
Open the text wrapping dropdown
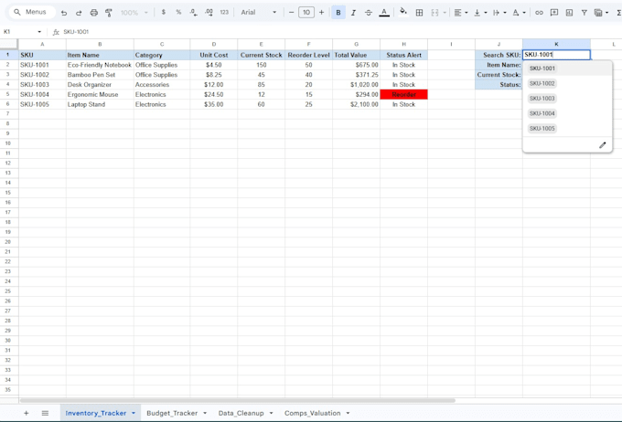click(499, 13)
